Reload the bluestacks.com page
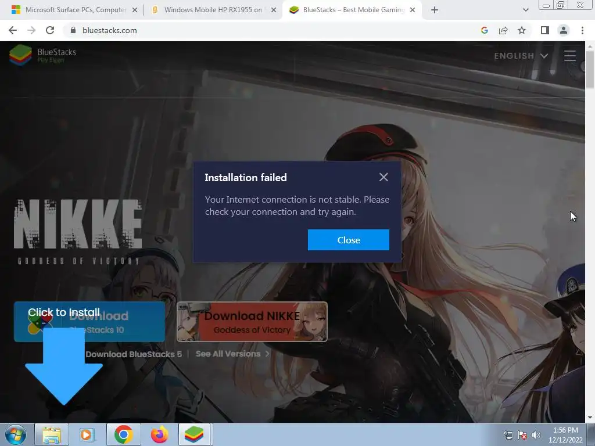Screen dimensions: 595x446 50,30
